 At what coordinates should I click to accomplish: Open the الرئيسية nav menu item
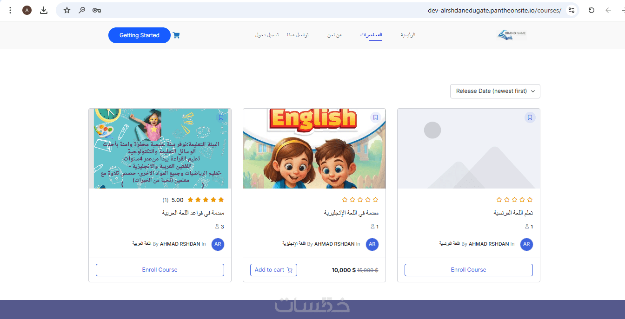[408, 35]
